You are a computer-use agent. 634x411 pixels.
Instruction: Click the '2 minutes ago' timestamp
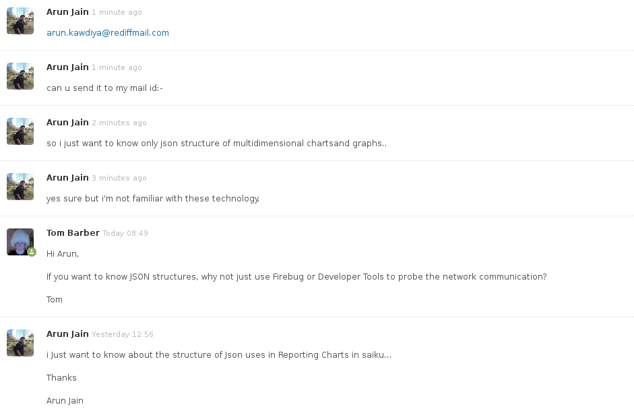click(x=119, y=123)
